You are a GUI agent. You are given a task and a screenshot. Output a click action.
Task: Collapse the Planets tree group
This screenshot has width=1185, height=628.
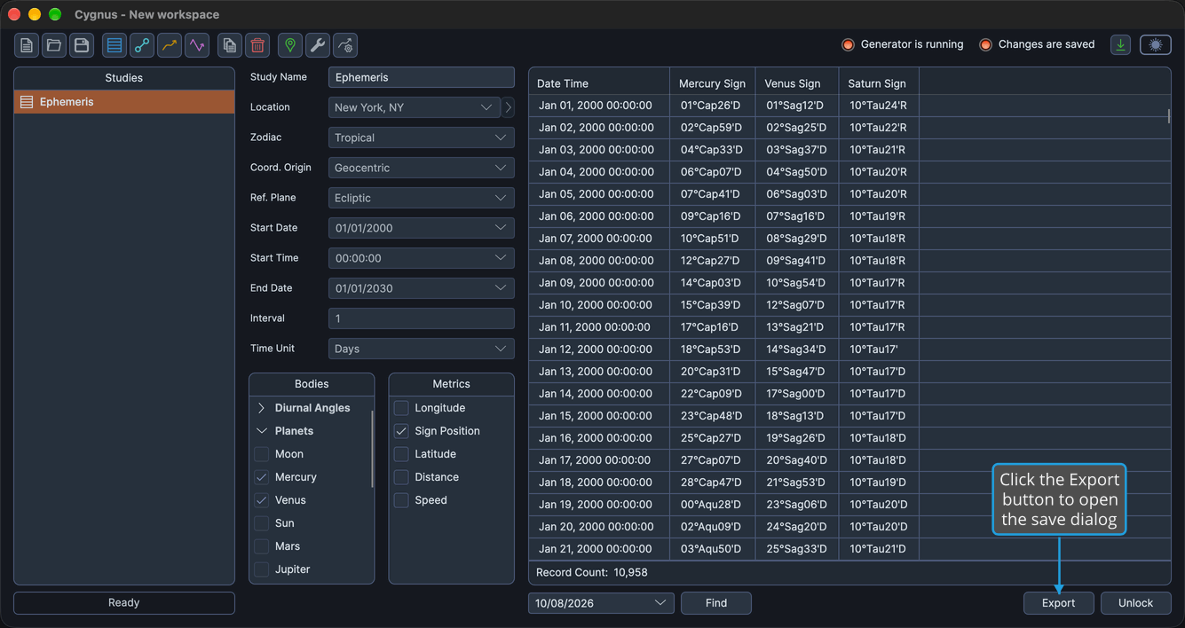pos(262,431)
